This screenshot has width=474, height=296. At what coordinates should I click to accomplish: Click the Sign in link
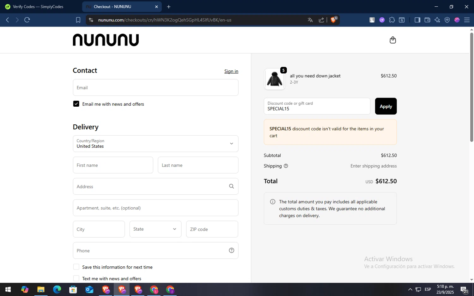[x=231, y=71]
